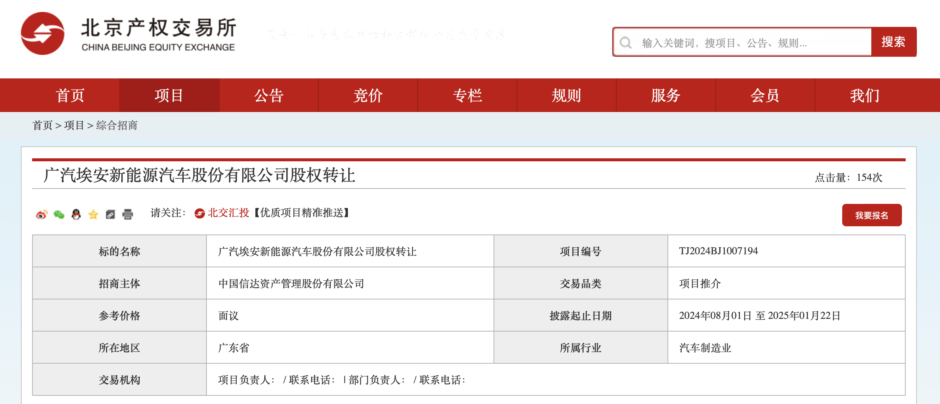Click the Qzone star share icon
The width and height of the screenshot is (940, 404).
93,214
